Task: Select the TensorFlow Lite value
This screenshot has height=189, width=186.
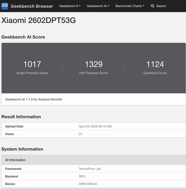Action: point(90,169)
